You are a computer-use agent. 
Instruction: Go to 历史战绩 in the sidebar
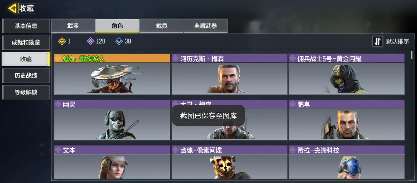click(x=26, y=76)
